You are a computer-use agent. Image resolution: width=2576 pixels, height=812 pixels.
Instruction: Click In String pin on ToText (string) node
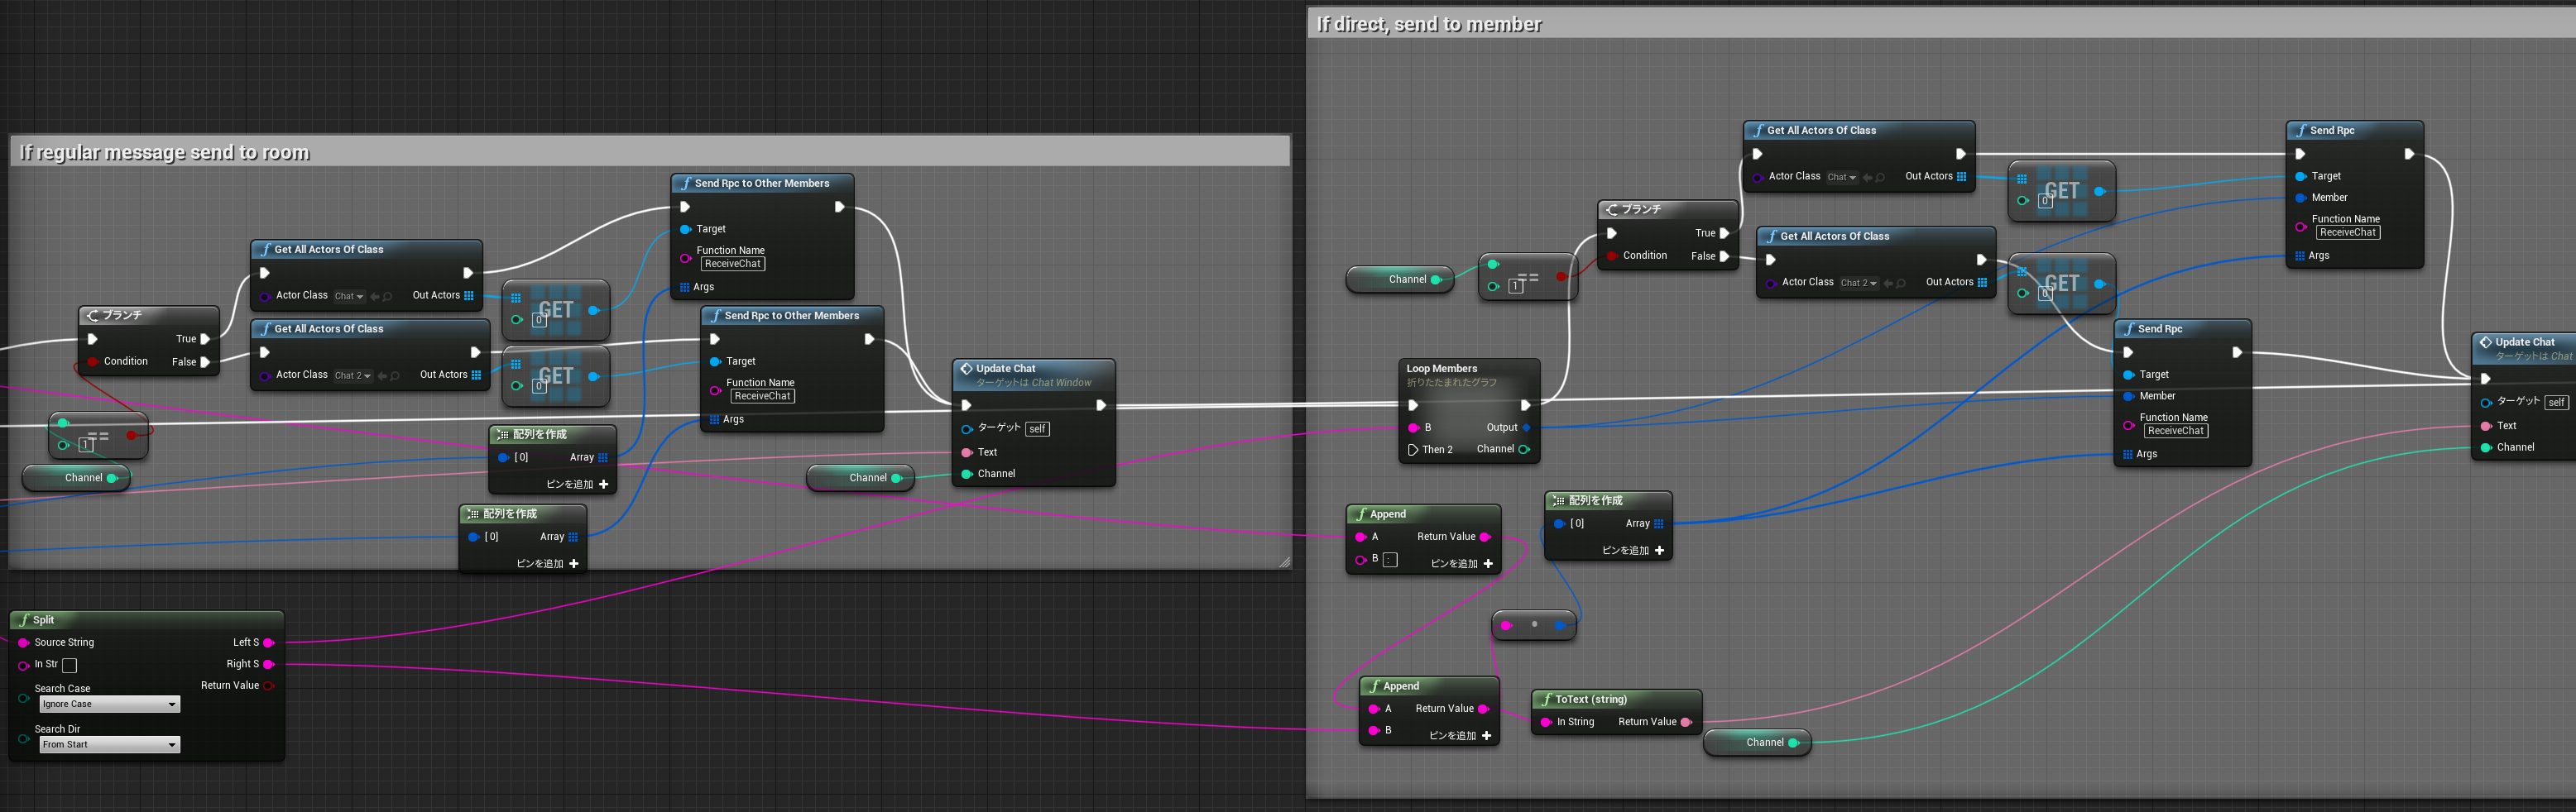[1546, 722]
